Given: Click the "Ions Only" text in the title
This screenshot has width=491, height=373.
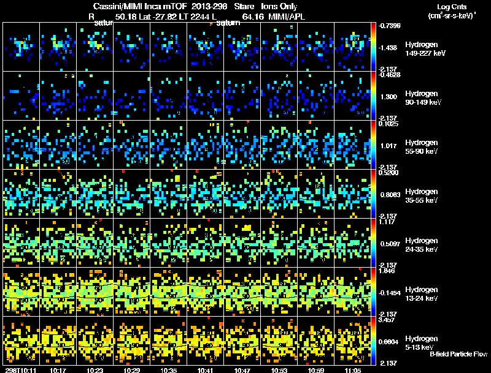Looking at the screenshot, I should [x=279, y=6].
